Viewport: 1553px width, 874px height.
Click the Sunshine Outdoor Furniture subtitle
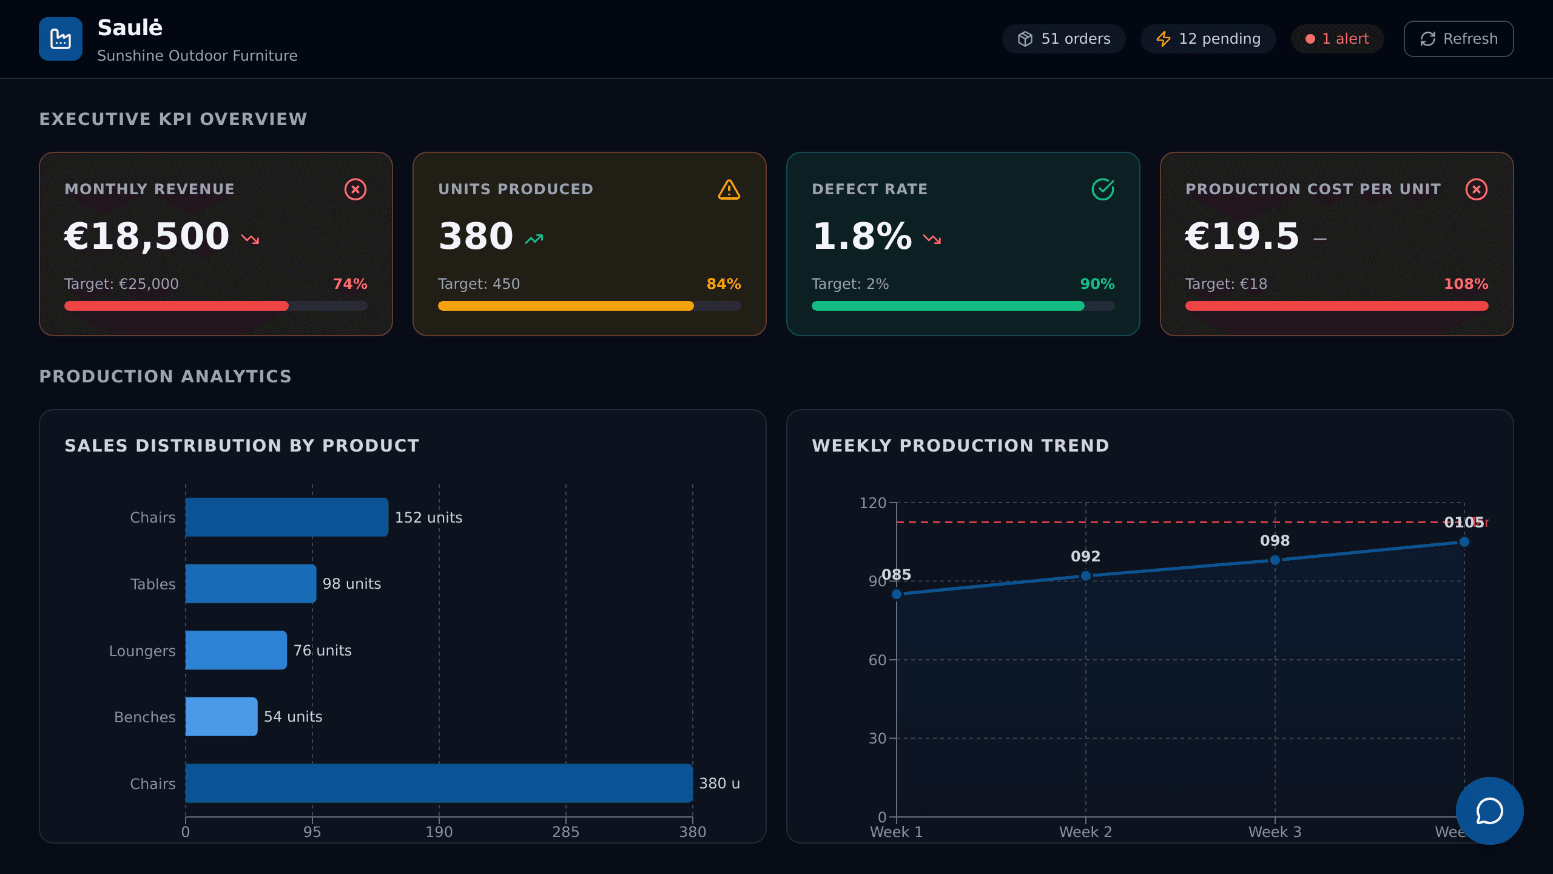point(197,56)
